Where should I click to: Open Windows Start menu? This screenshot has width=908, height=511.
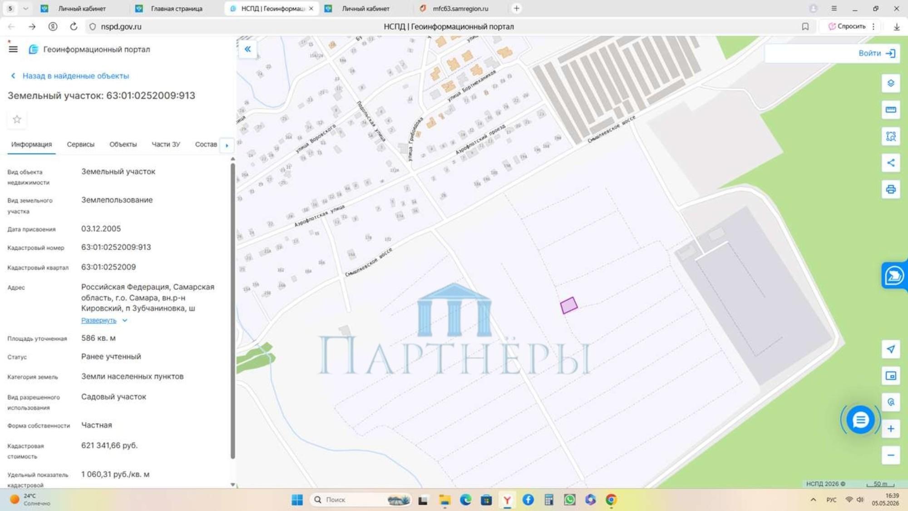coord(297,500)
